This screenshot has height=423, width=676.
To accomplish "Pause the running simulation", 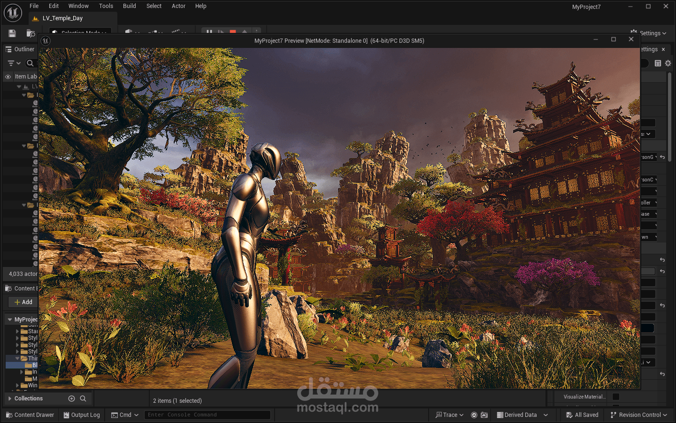I will (x=209, y=32).
